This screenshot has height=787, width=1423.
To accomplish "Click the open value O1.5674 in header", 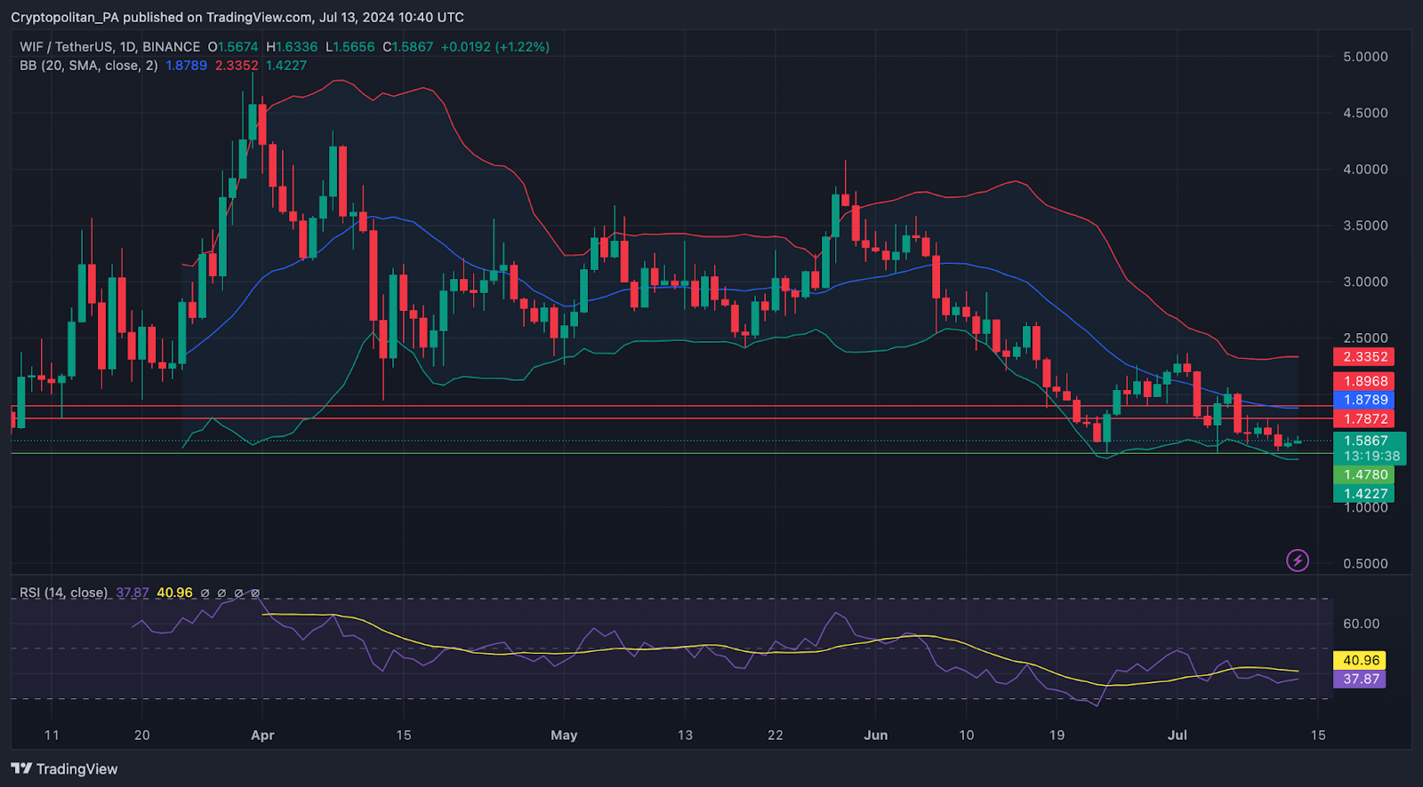I will (233, 47).
